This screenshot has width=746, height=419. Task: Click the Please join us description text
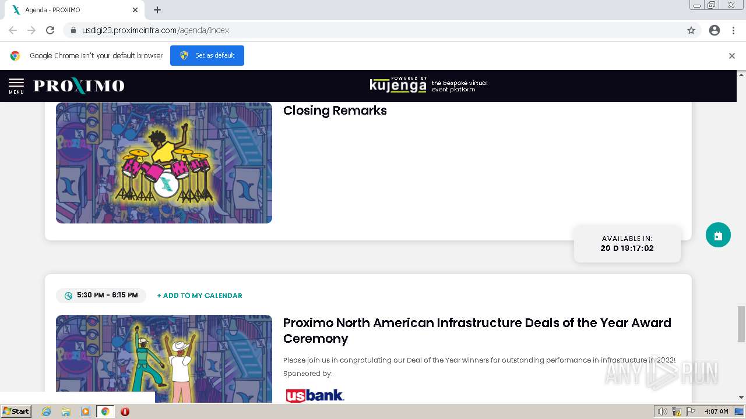[x=479, y=360]
